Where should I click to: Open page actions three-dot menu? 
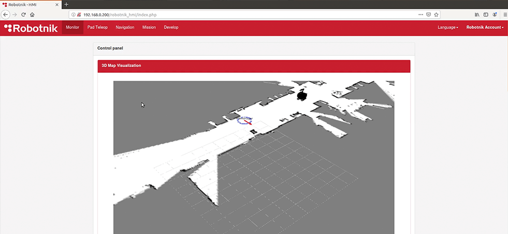(x=420, y=14)
